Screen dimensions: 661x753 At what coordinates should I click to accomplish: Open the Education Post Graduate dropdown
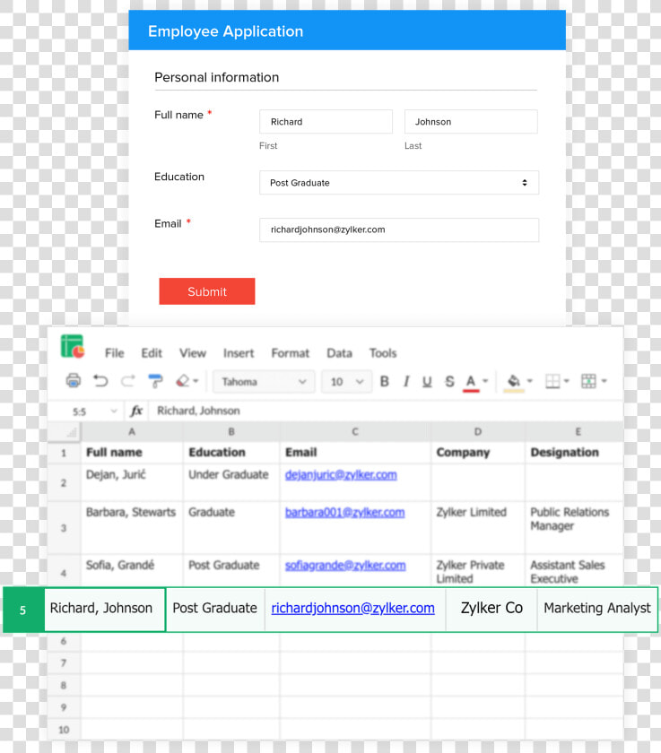point(399,183)
